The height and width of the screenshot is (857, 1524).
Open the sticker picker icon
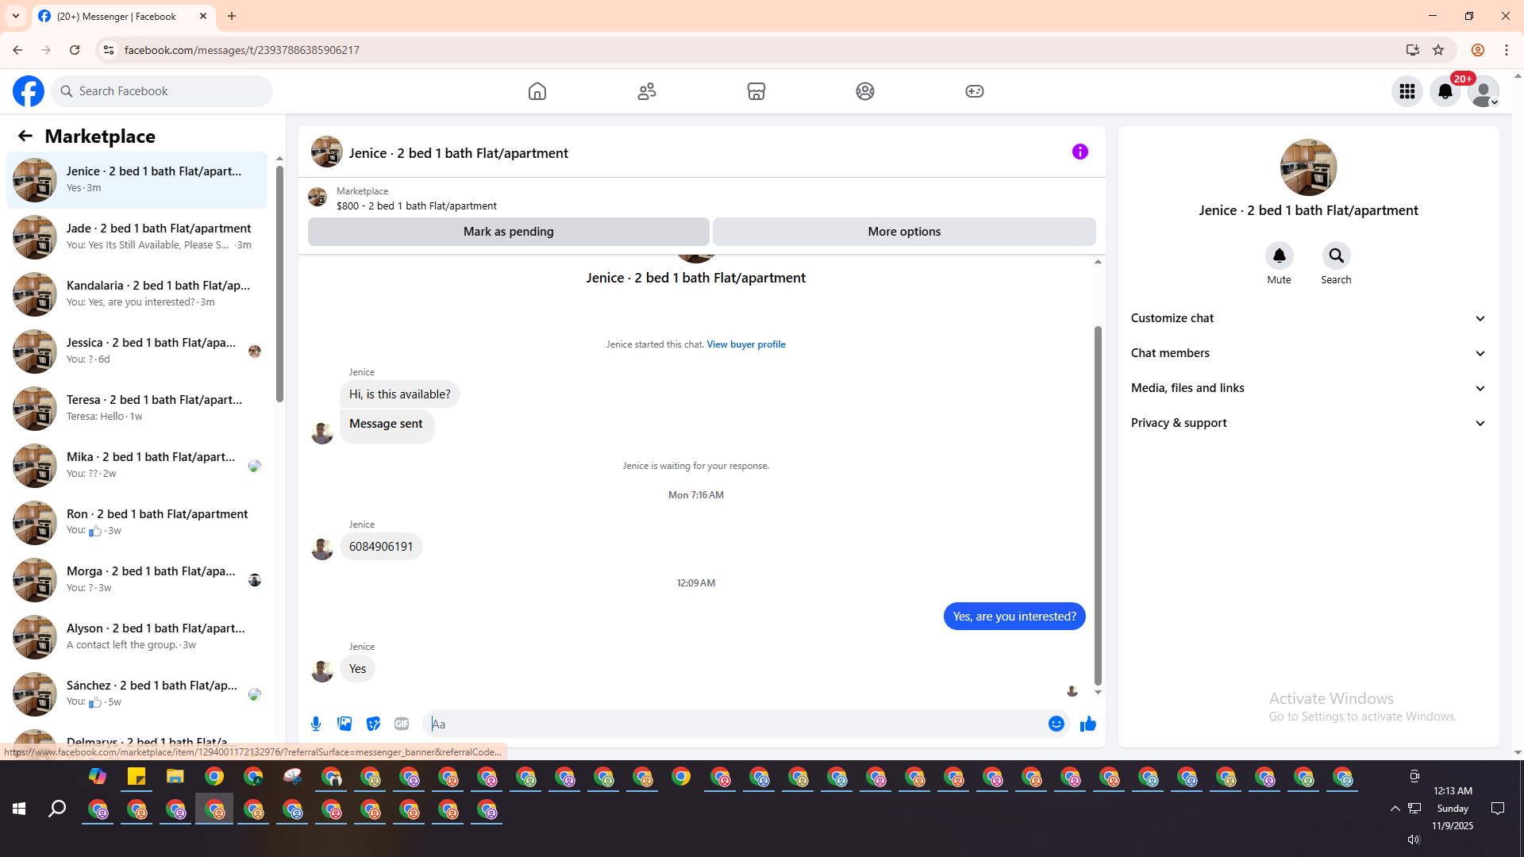pyautogui.click(x=373, y=724)
